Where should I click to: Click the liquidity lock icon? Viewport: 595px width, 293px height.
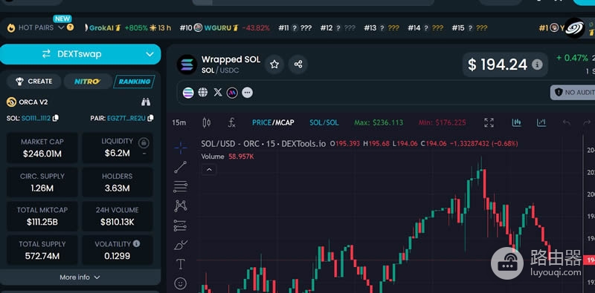point(144,142)
